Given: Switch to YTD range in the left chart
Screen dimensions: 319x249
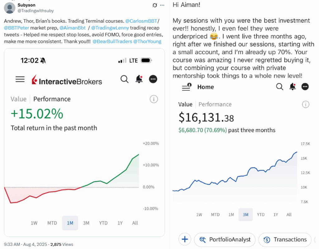Looking at the screenshot, I should tap(103, 223).
